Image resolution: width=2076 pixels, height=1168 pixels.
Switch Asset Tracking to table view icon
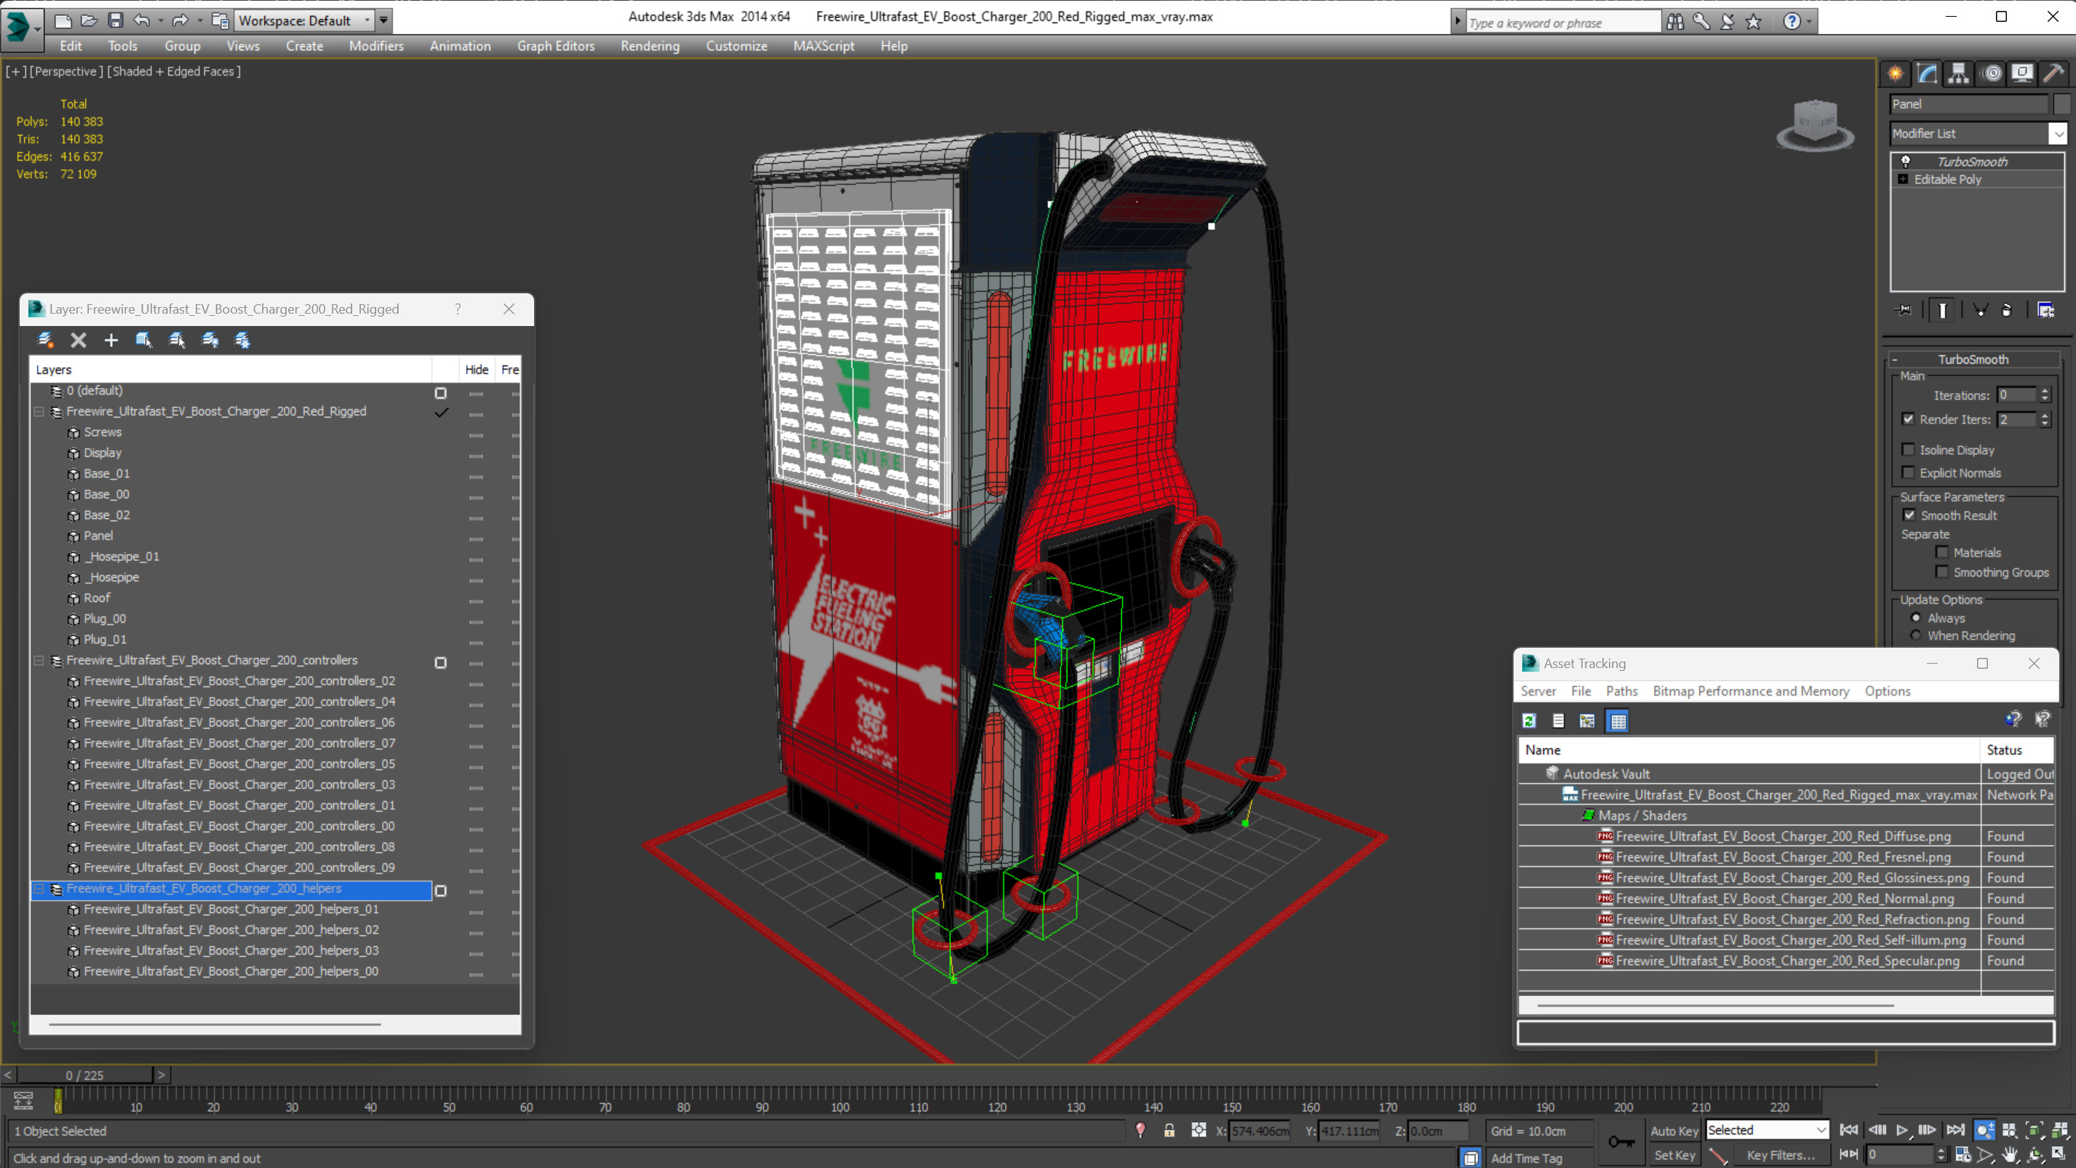tap(1618, 720)
